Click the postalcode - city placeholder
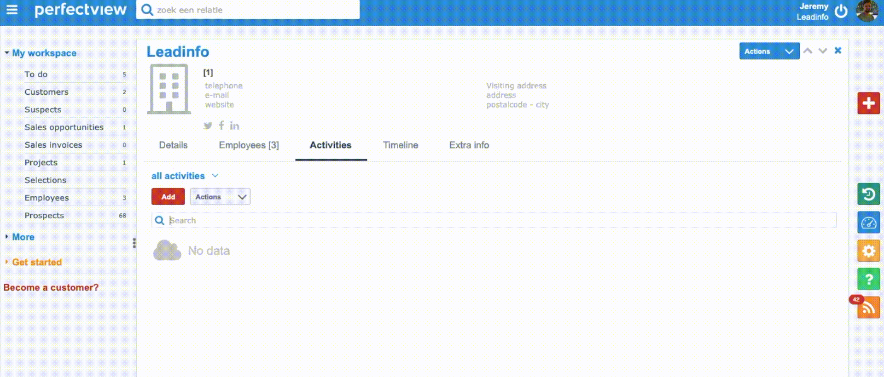Image resolution: width=884 pixels, height=377 pixels. click(x=518, y=105)
